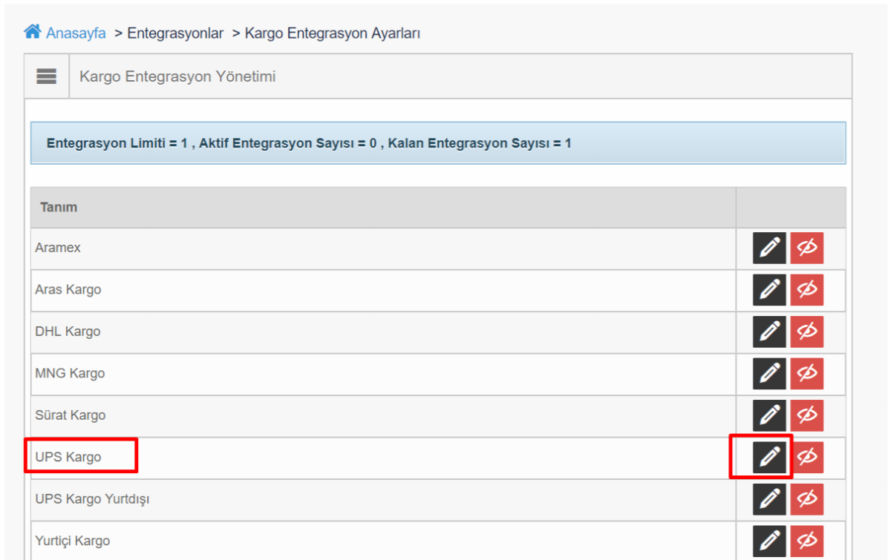The width and height of the screenshot is (888, 560).
Task: Select the DHL Kargo row name
Action: (68, 332)
